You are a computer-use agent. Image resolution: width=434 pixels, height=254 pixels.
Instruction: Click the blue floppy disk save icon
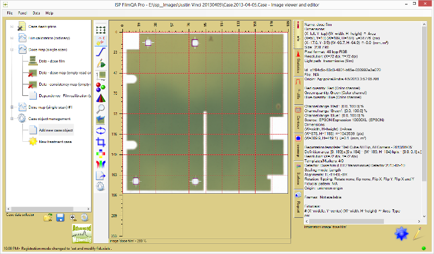[x=60, y=217]
